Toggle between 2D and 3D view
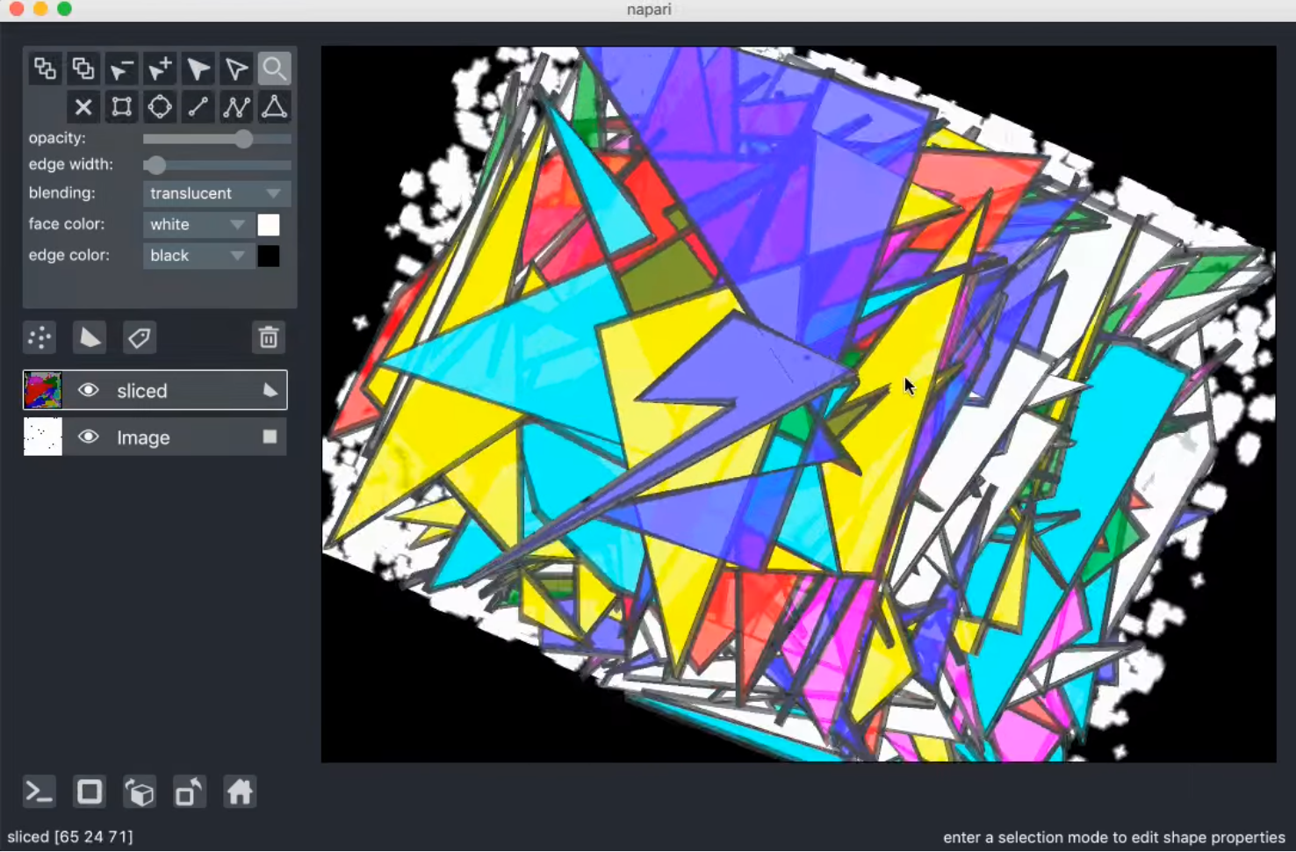Viewport: 1296px width, 852px height. (x=140, y=791)
